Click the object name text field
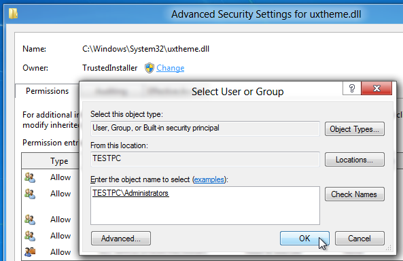403x261 pixels. coord(205,205)
